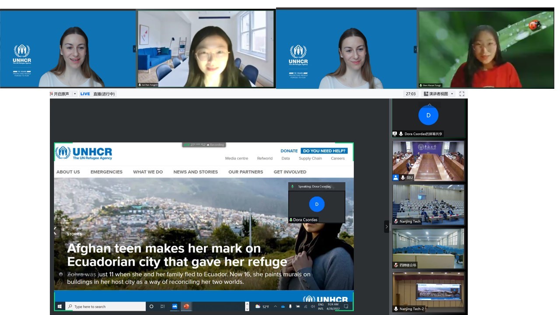Click the Dora Csordas avatar in floating speaker window
This screenshot has width=560, height=315.
(317, 204)
